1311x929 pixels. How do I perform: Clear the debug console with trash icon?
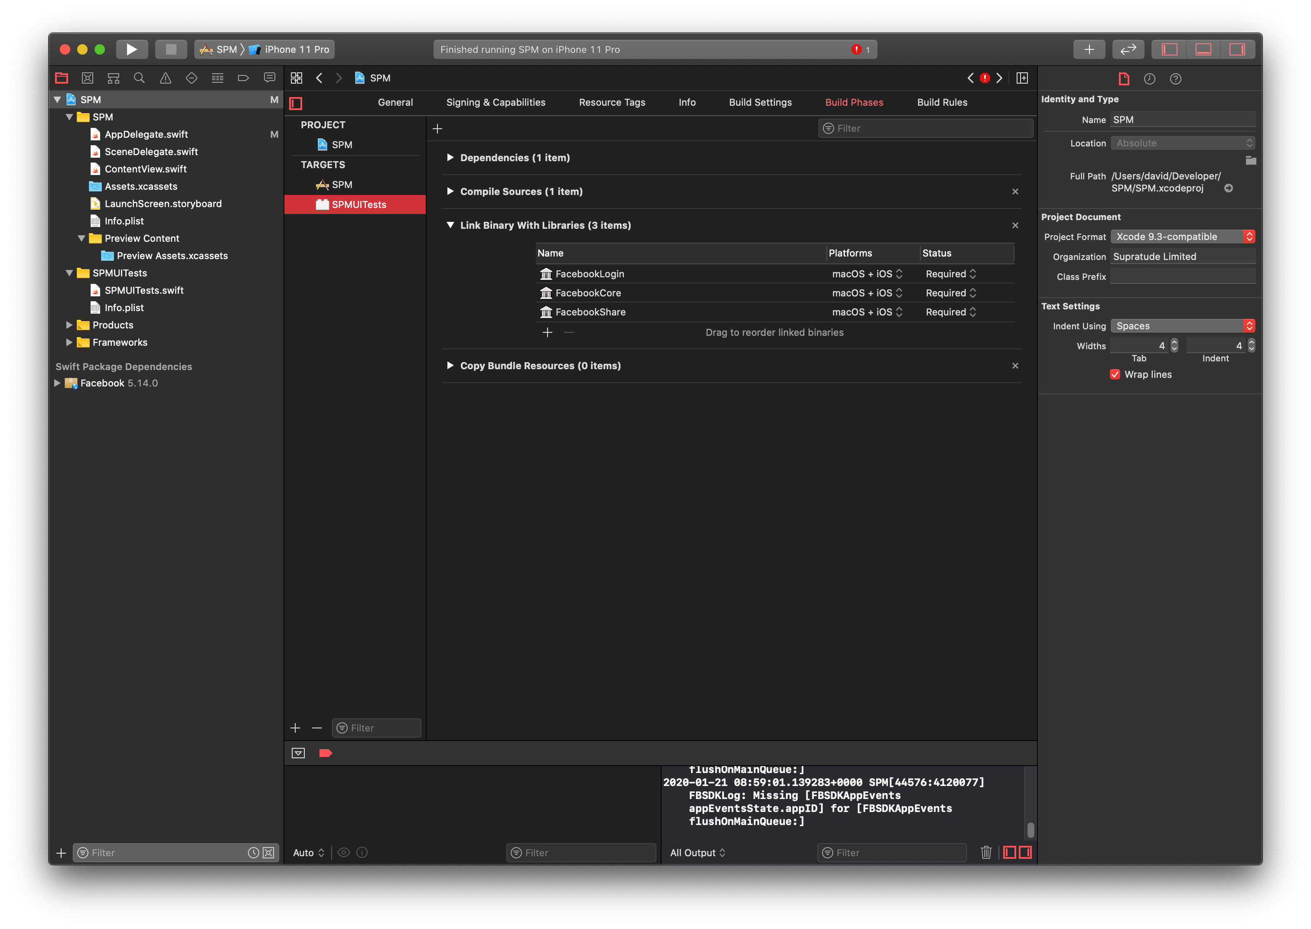tap(986, 852)
